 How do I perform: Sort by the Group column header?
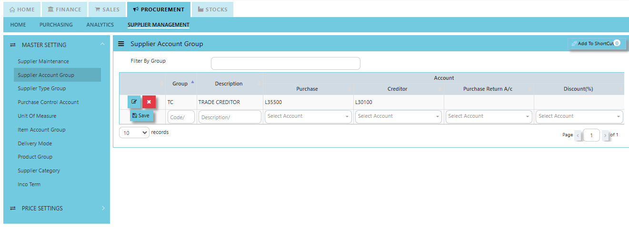[x=181, y=84]
